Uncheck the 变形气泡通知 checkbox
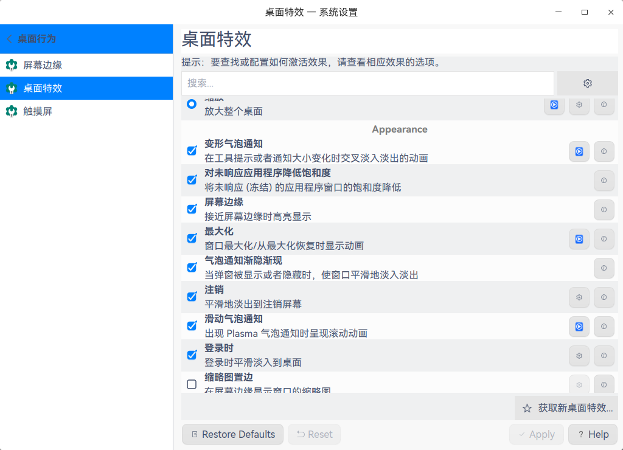 192,151
